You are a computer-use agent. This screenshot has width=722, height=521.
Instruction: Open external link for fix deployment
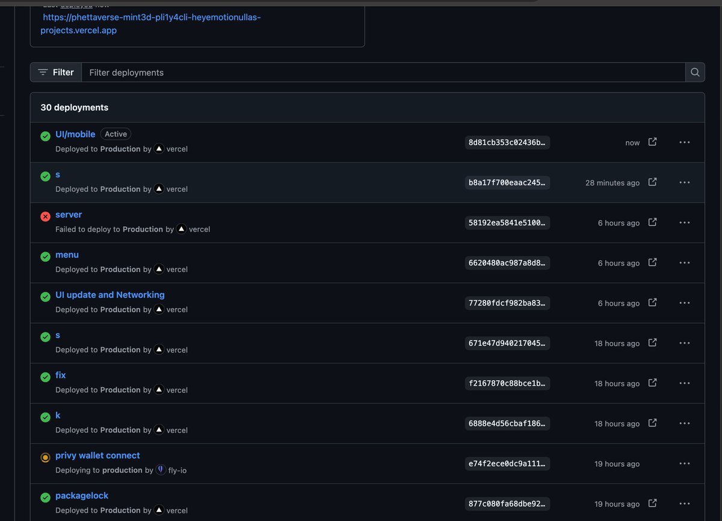pos(652,383)
